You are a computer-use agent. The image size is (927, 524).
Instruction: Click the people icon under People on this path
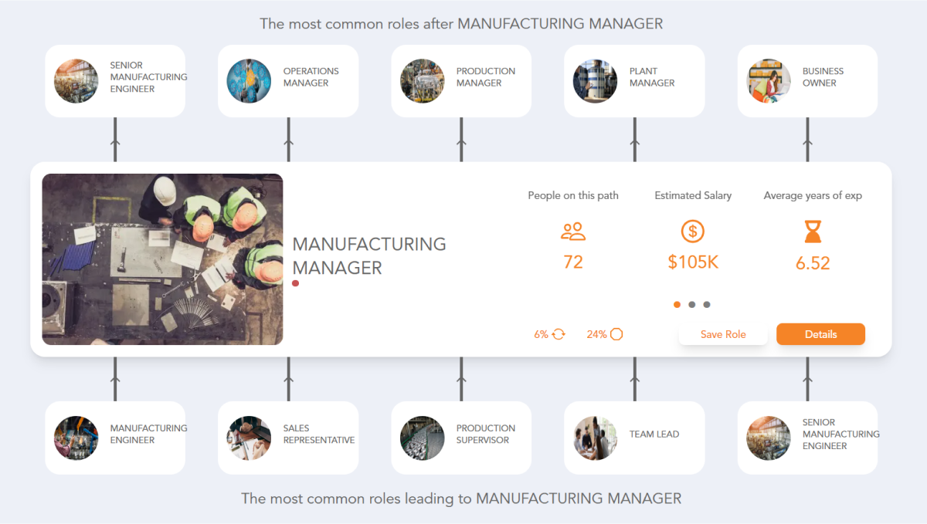[x=572, y=232]
